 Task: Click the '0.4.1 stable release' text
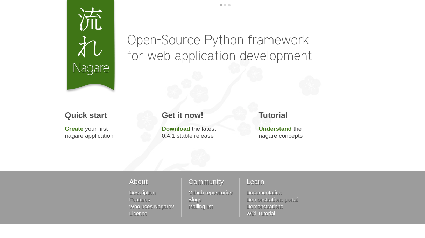click(187, 136)
